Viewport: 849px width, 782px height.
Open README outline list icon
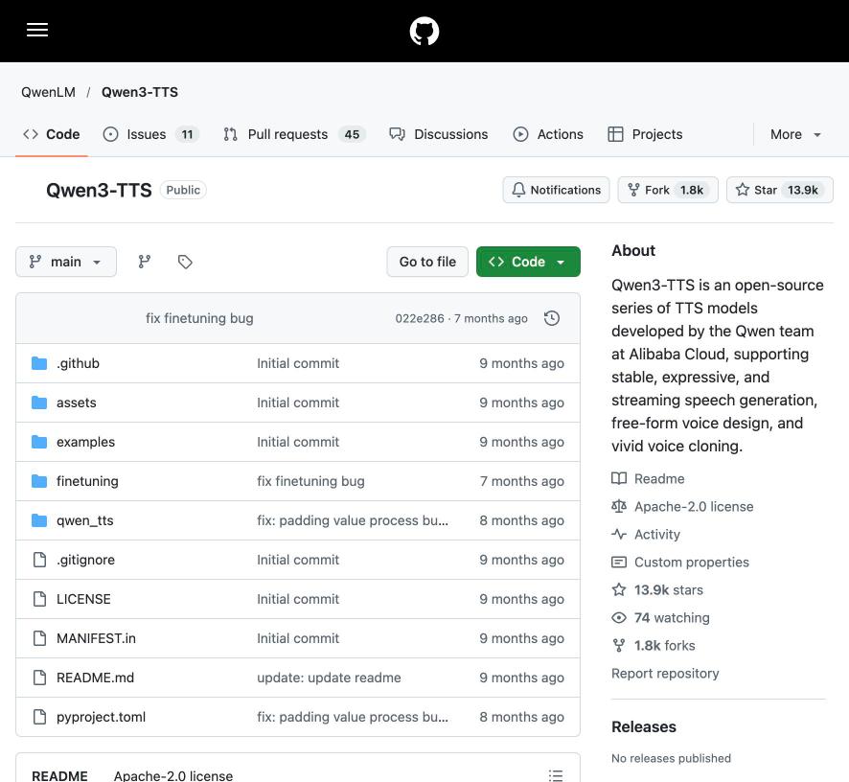click(x=556, y=775)
